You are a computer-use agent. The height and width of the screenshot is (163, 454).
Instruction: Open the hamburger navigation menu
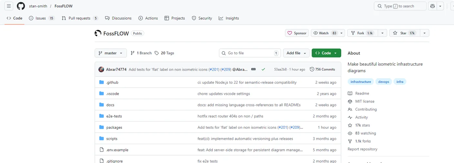(9, 6)
